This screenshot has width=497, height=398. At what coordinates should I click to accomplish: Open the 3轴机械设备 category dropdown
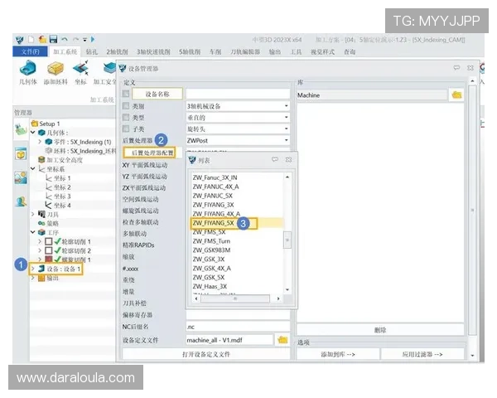click(286, 106)
